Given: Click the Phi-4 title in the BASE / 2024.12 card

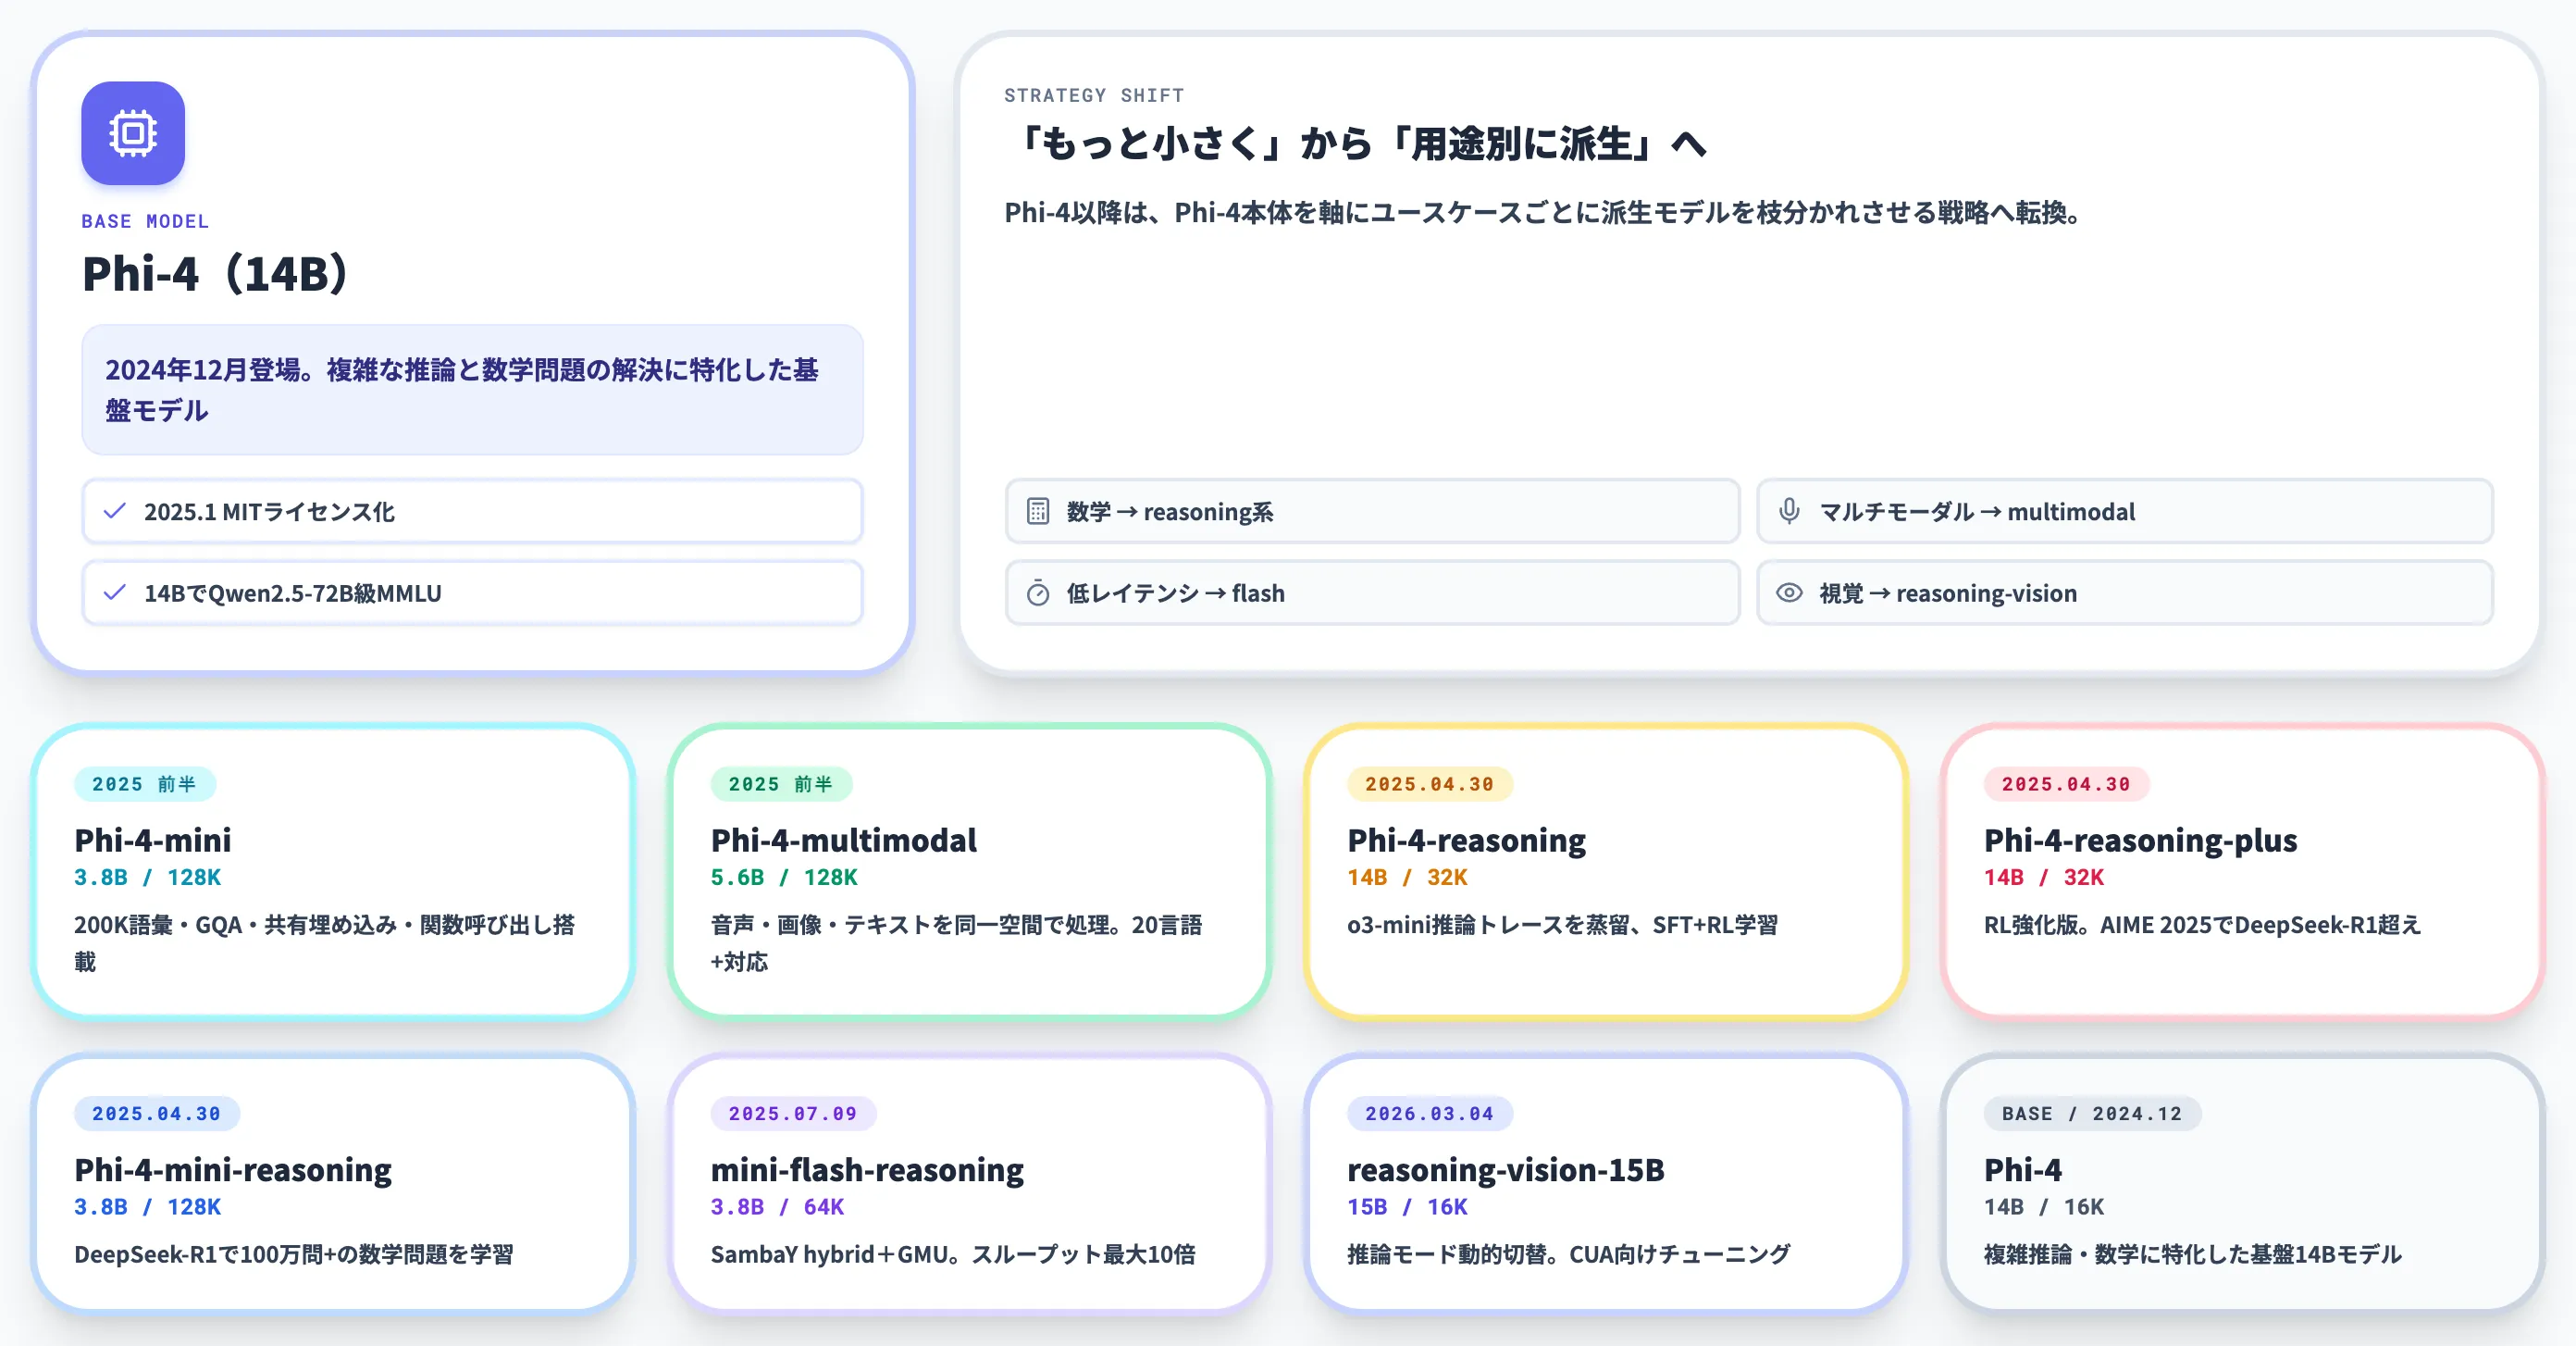Looking at the screenshot, I should [2023, 1169].
